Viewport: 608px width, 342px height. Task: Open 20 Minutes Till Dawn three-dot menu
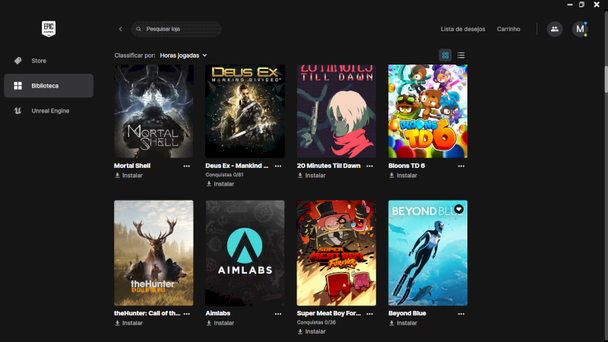[x=369, y=166]
